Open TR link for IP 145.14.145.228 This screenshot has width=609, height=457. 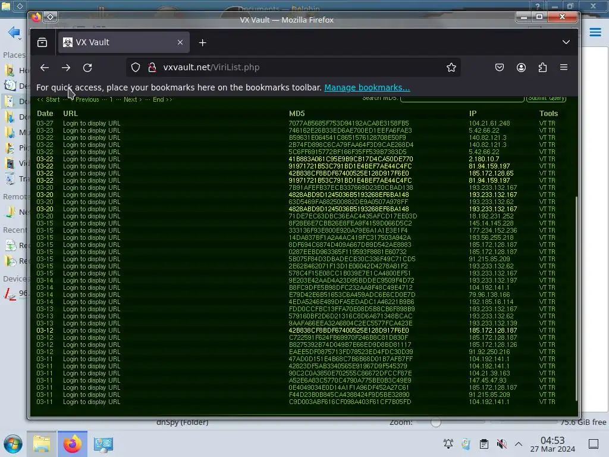pyautogui.click(x=551, y=223)
